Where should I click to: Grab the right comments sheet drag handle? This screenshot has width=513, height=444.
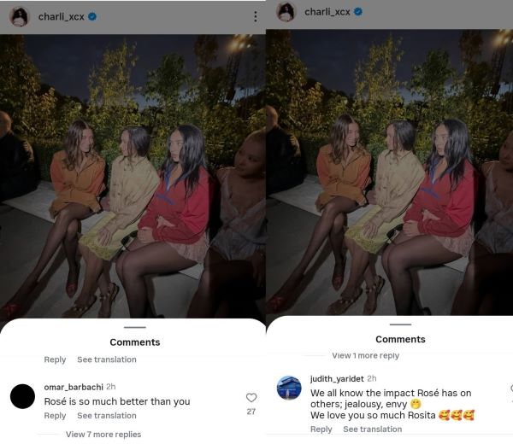(x=400, y=324)
